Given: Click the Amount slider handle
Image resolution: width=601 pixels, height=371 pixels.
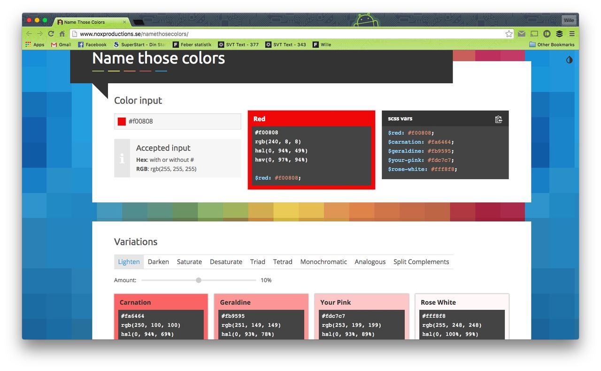Looking at the screenshot, I should pyautogui.click(x=199, y=280).
